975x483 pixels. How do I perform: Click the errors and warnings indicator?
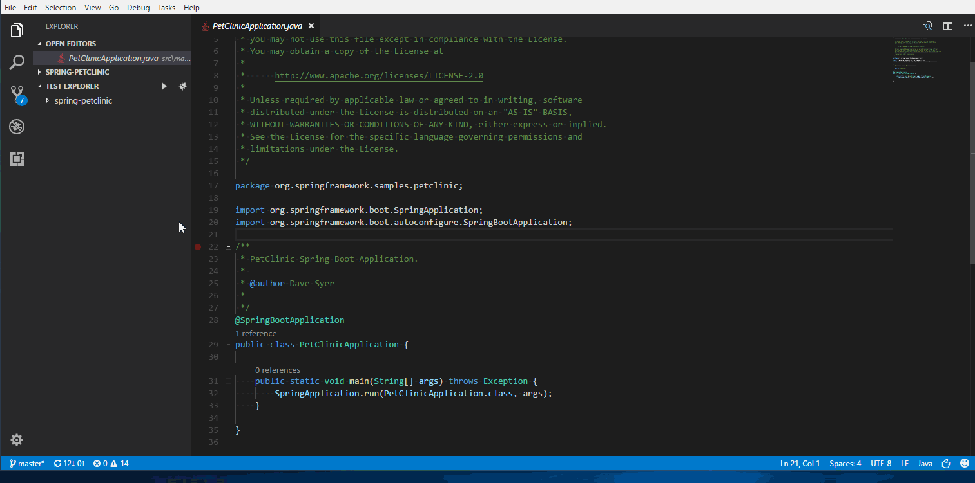click(x=110, y=463)
